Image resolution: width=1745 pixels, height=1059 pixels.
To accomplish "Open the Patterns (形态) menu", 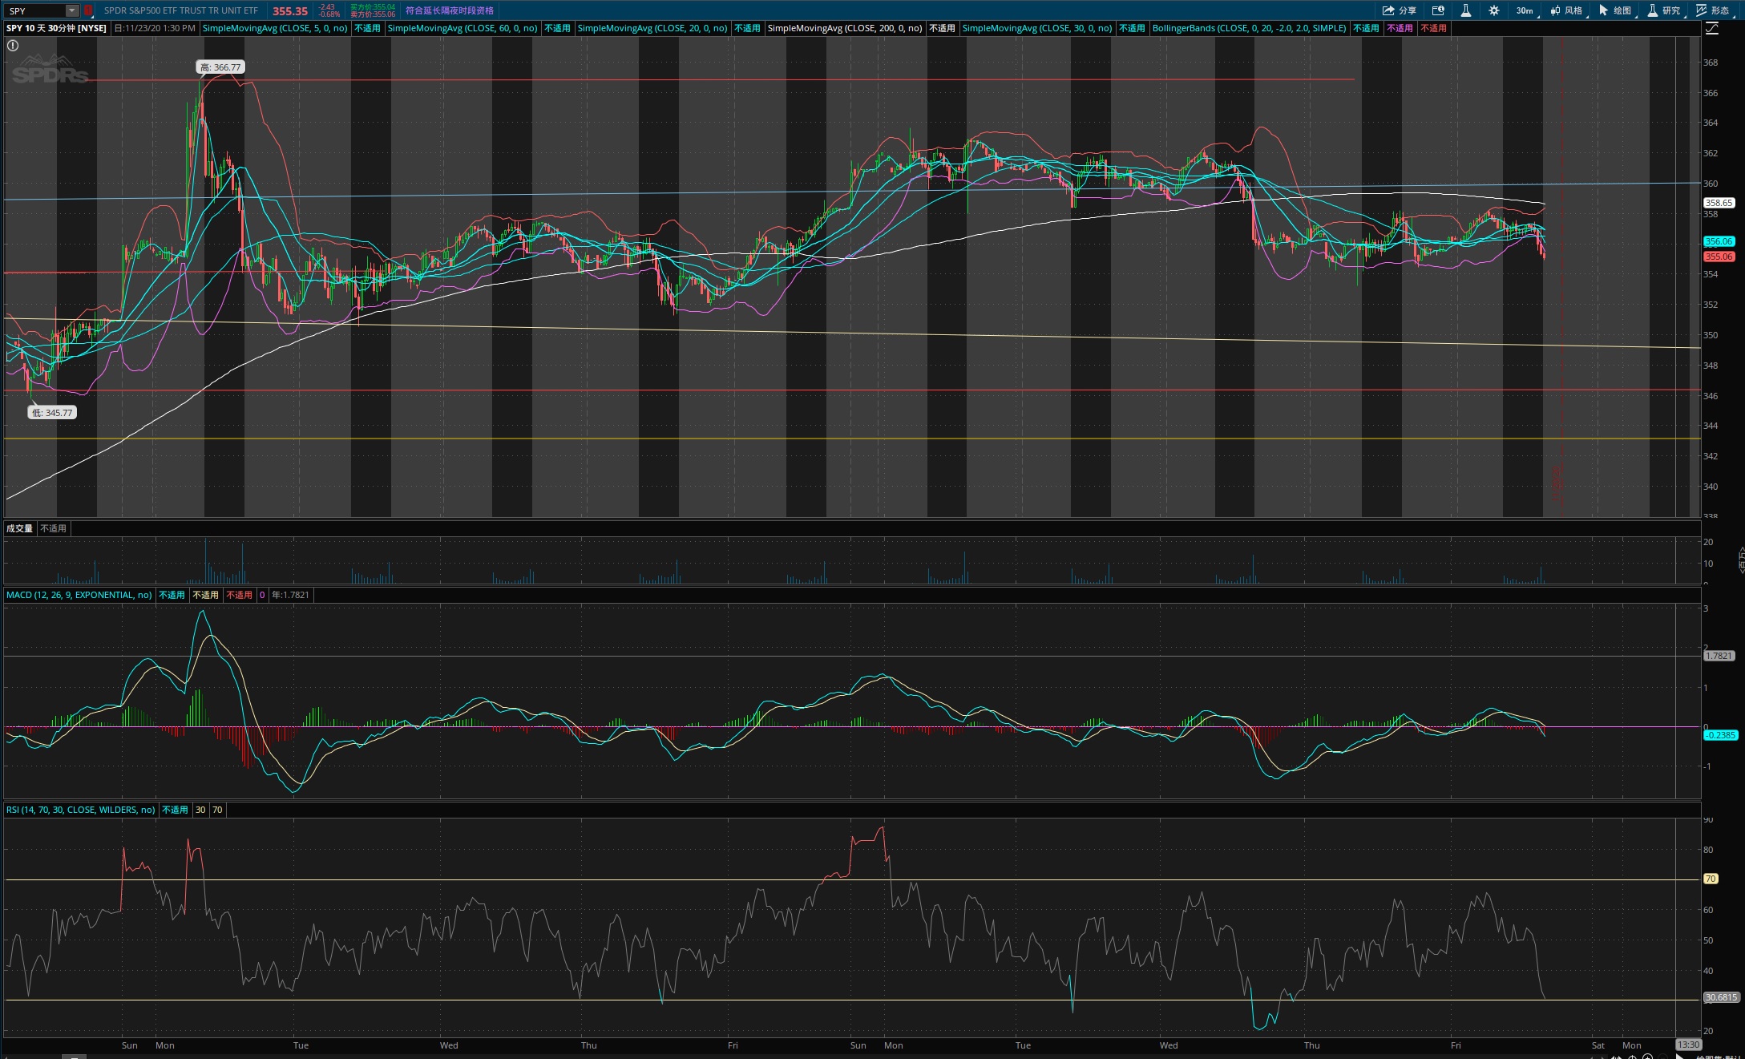I will coord(1713,10).
